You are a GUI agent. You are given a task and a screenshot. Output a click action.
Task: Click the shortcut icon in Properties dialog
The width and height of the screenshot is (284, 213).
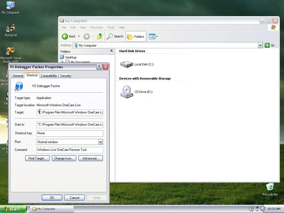pos(19,86)
